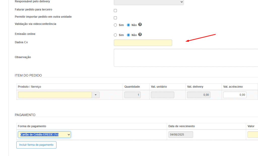258x156 pixels.
Task: Tick Permitir importar pedido em outra unidade
Action: 115,18
